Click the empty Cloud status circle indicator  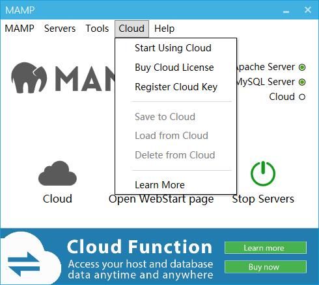tap(302, 97)
